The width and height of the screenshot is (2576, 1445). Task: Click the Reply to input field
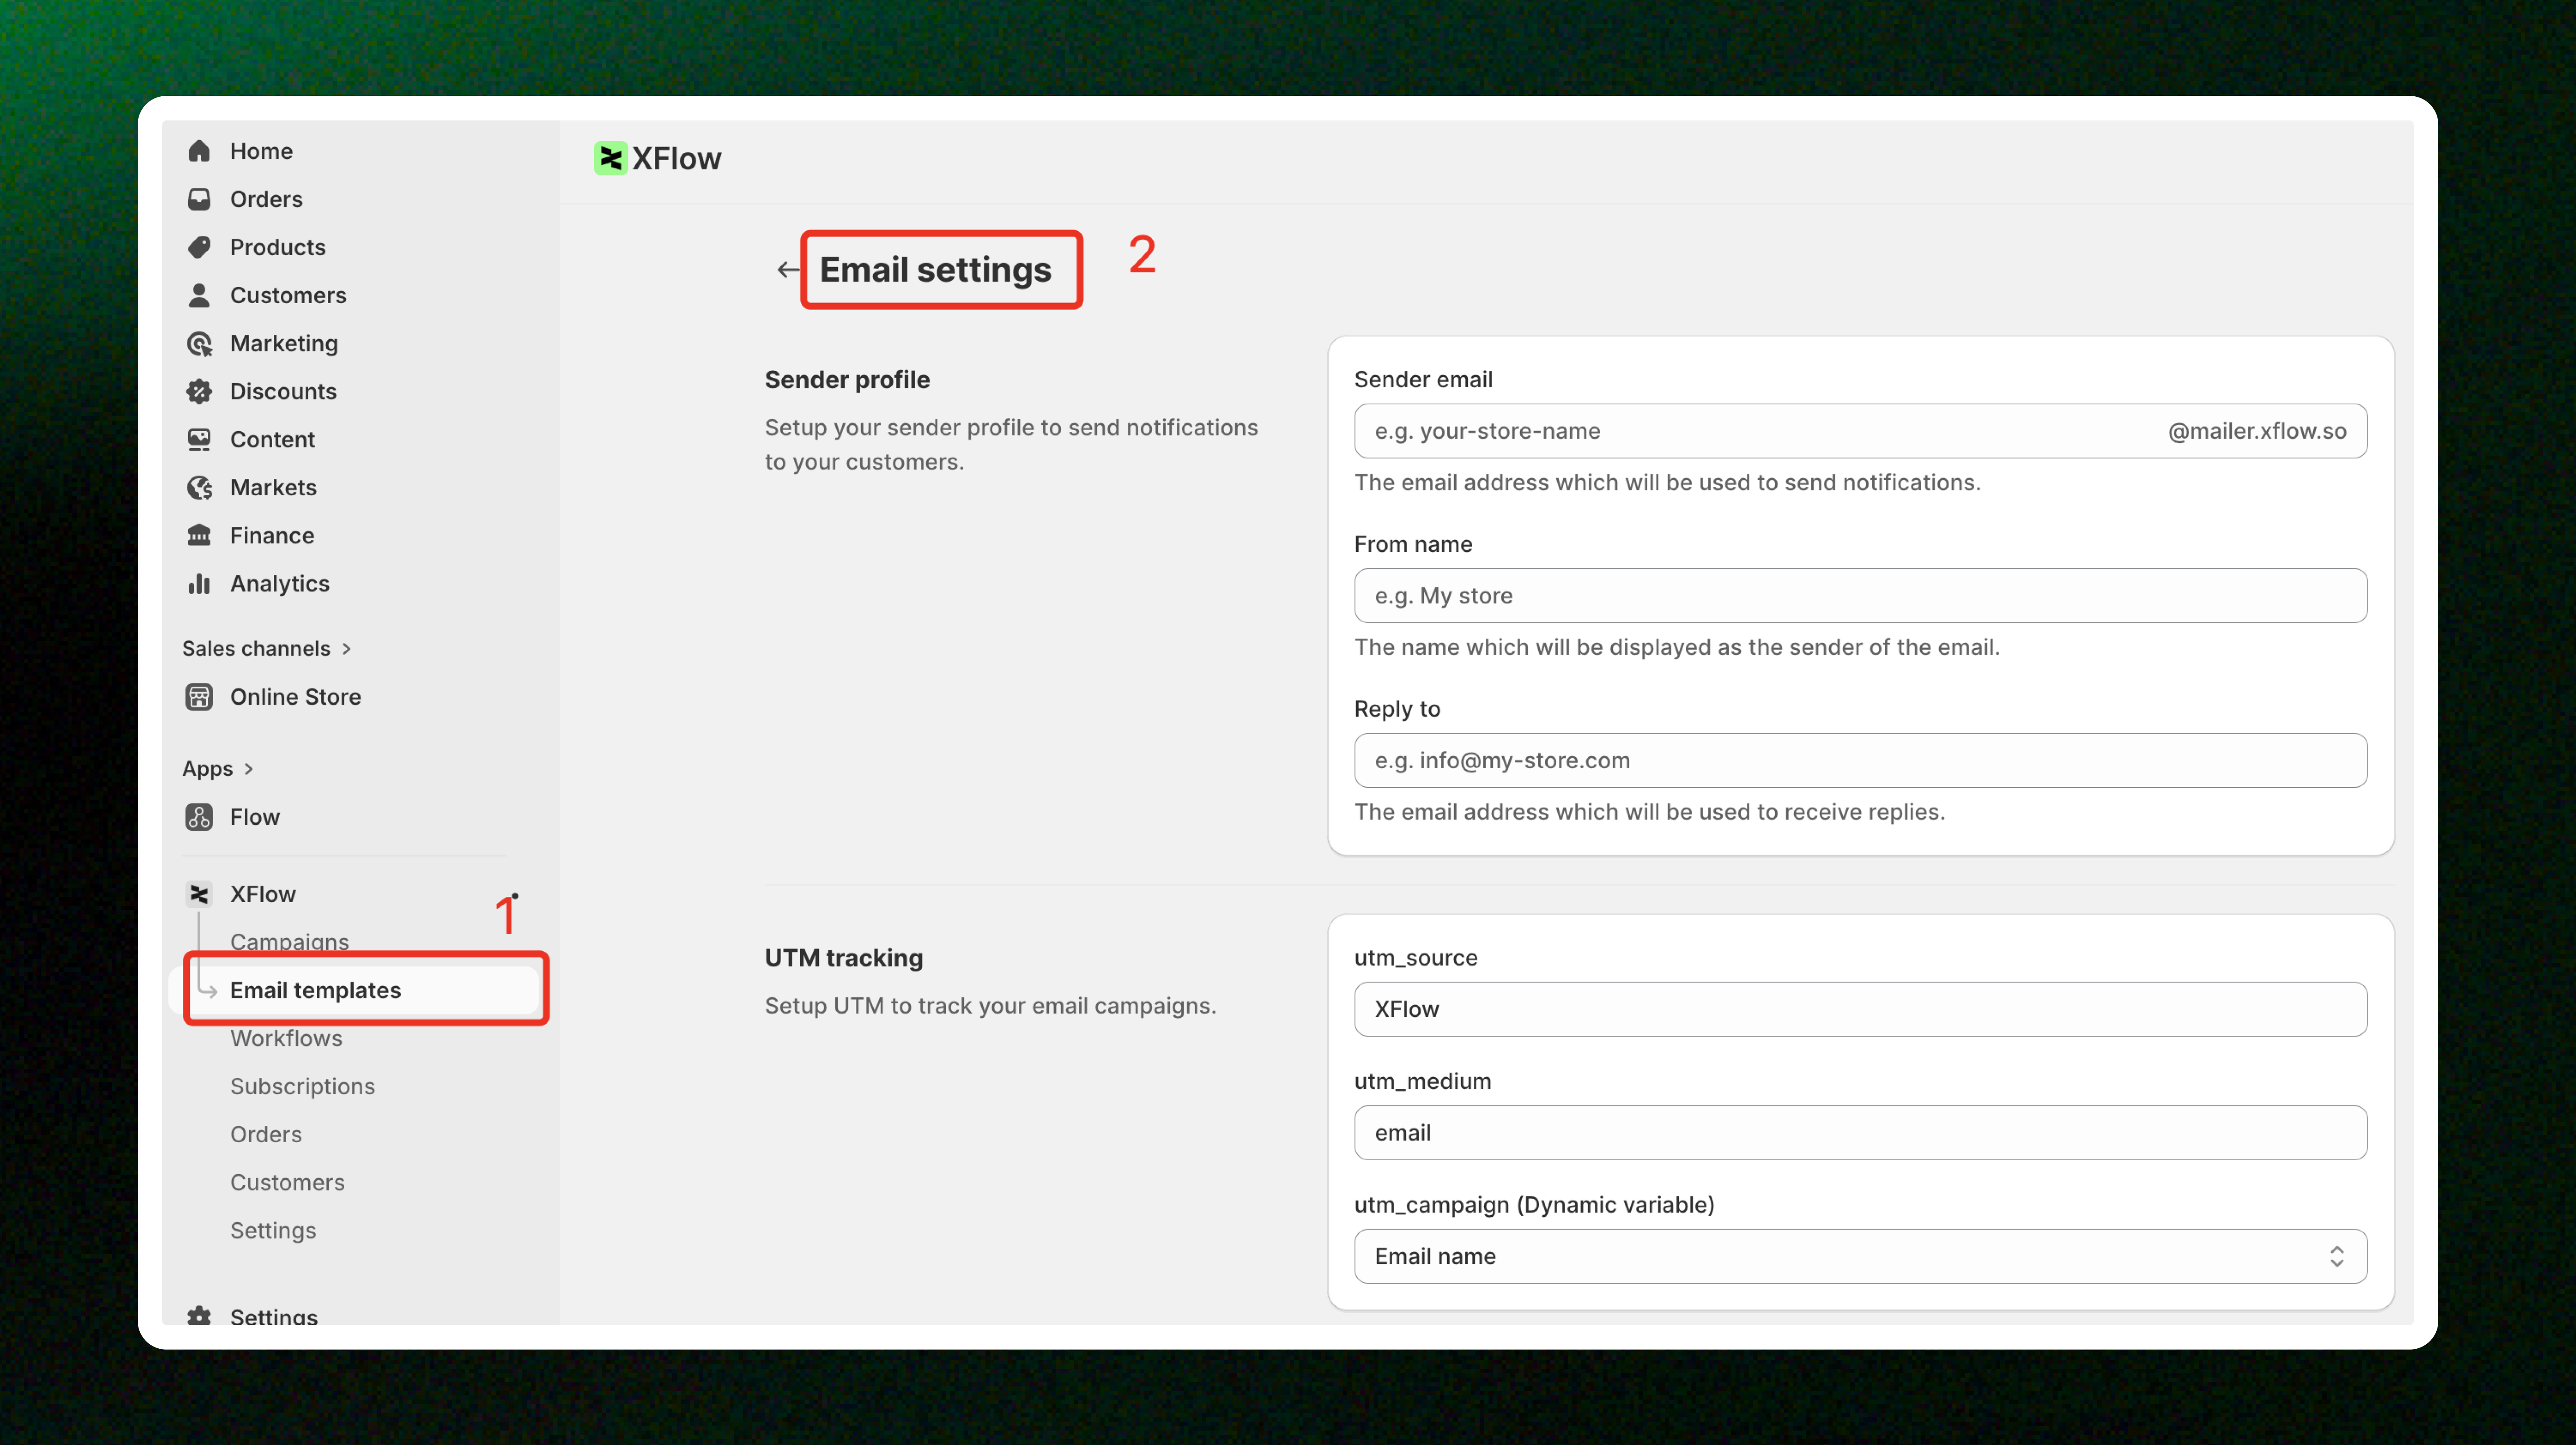(x=1860, y=760)
